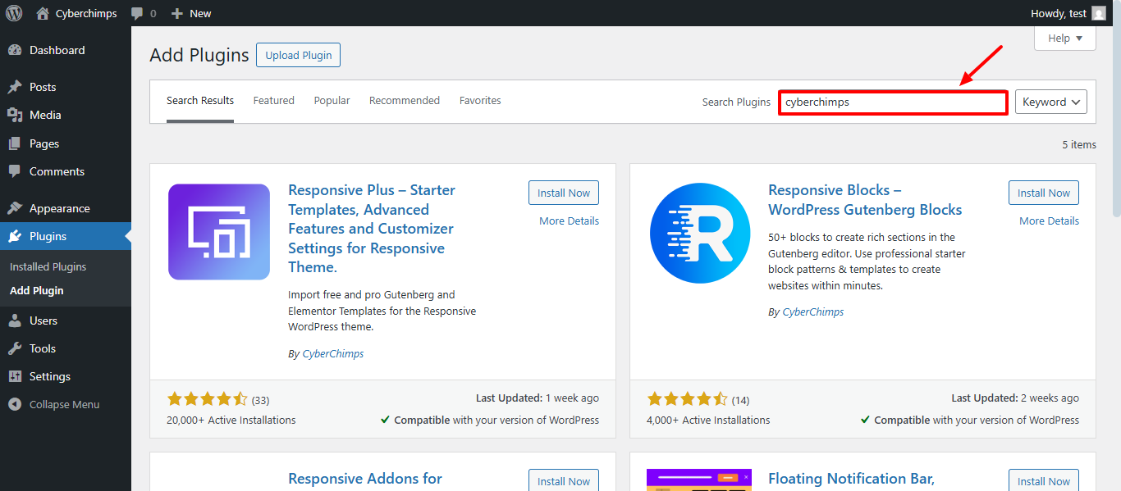Image resolution: width=1121 pixels, height=491 pixels.
Task: Click the plus icon beside New
Action: [176, 13]
